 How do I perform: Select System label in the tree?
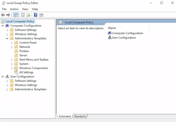[24, 64]
